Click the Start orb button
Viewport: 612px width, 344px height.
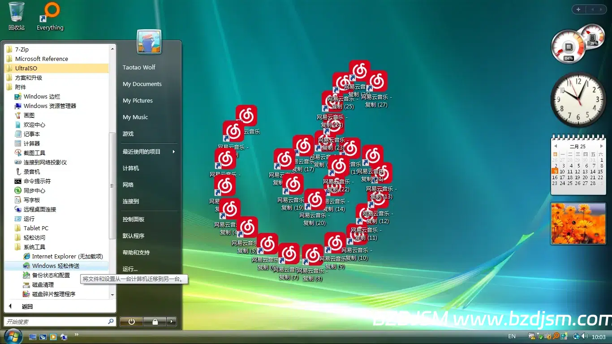12,336
